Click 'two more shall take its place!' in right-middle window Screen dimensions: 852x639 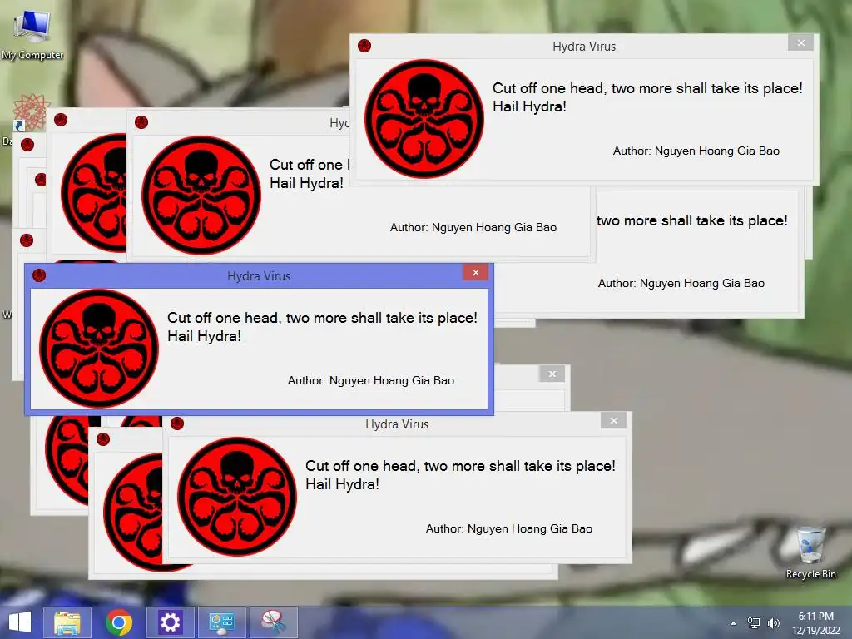coord(691,220)
